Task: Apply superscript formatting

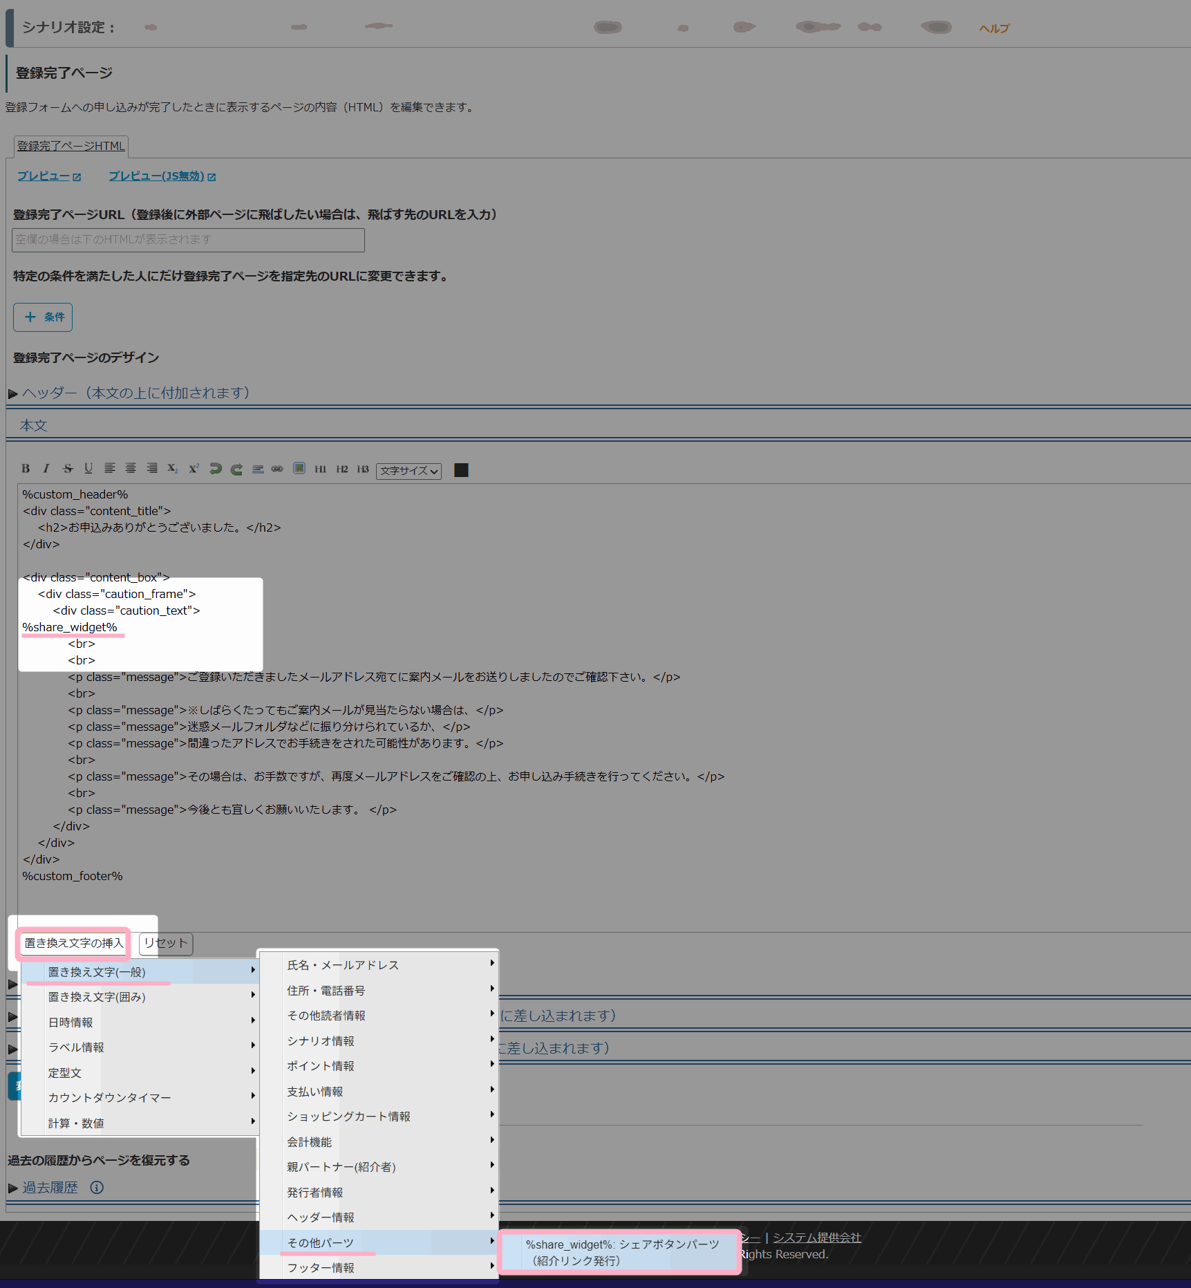Action: (x=194, y=469)
